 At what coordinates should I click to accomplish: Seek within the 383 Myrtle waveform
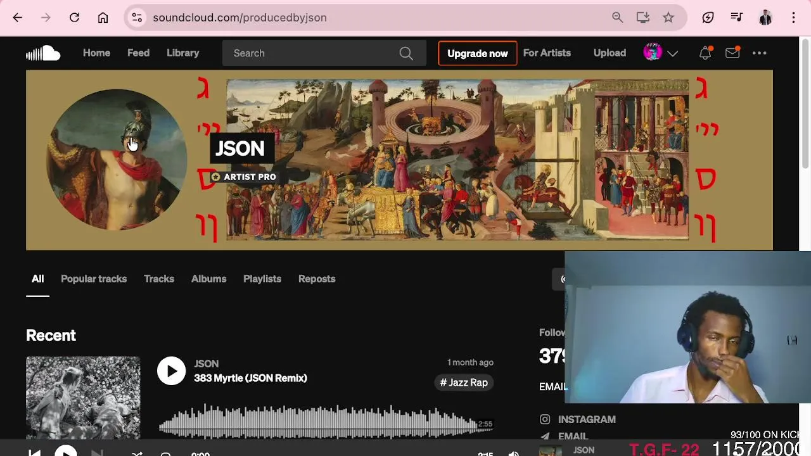coord(326,421)
